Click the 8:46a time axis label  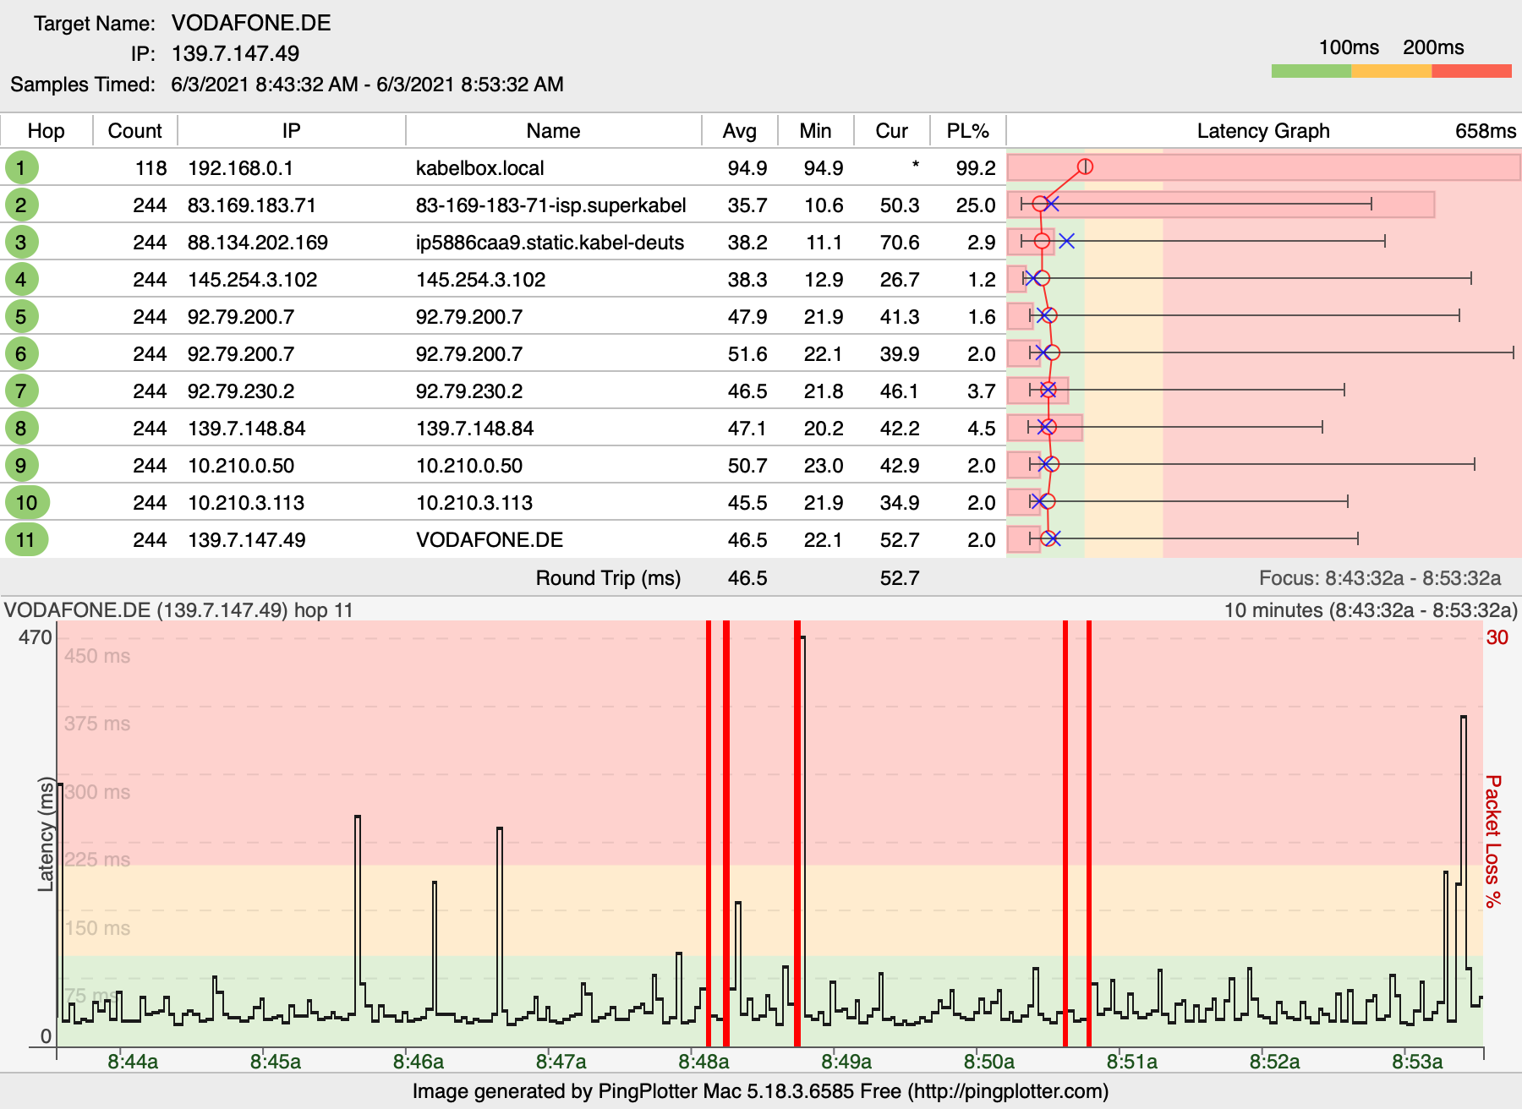[x=419, y=1061]
